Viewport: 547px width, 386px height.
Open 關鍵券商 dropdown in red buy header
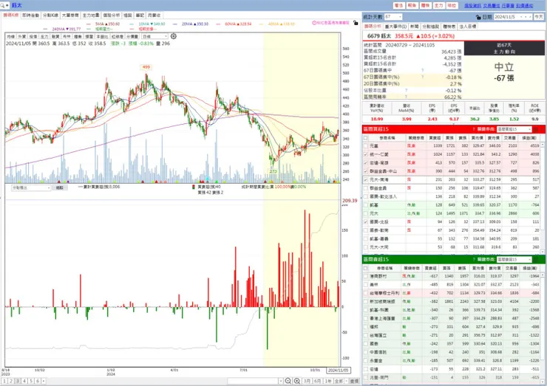point(514,129)
